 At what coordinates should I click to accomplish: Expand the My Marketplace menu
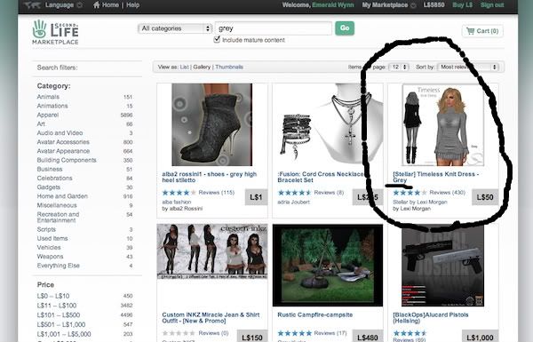(x=389, y=5)
